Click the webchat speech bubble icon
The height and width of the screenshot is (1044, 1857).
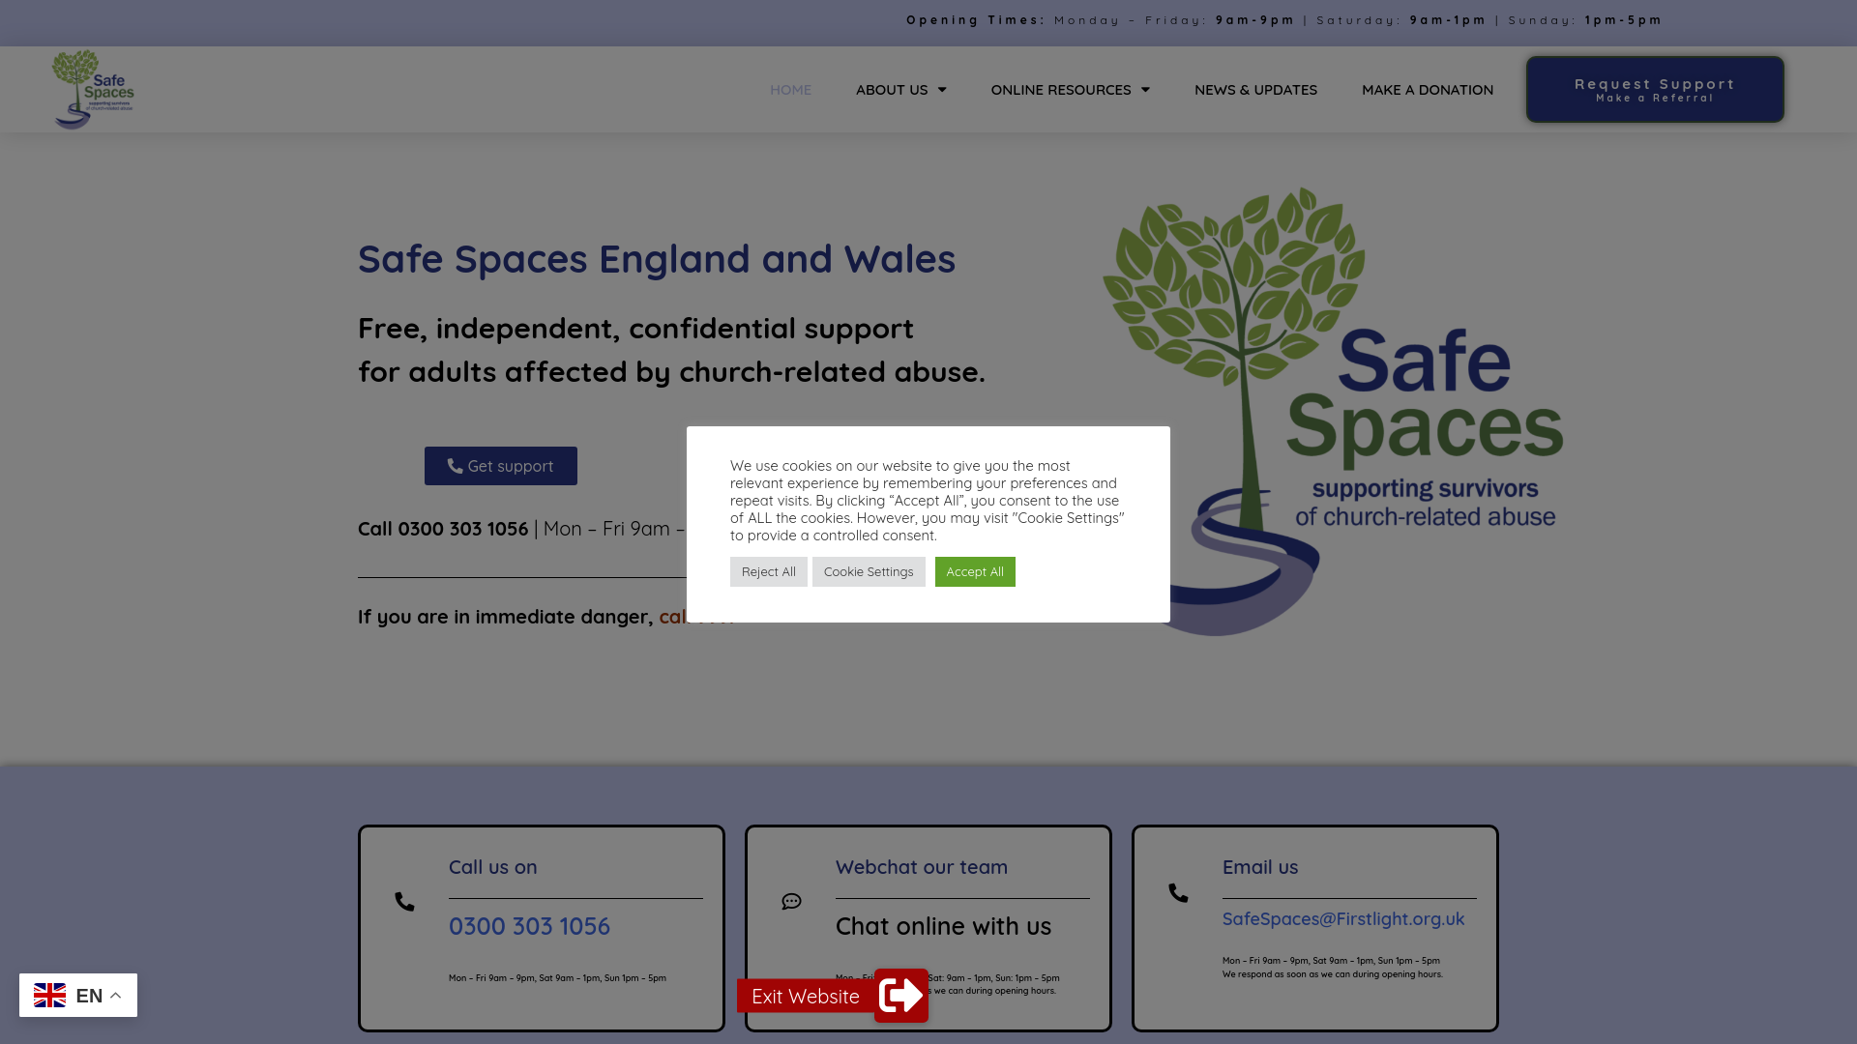click(791, 902)
